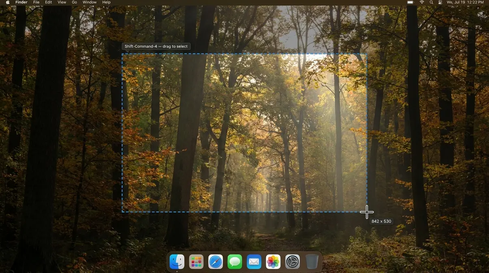Open System Settings from the Dock
Screen dimensions: 489x273
[292, 262]
